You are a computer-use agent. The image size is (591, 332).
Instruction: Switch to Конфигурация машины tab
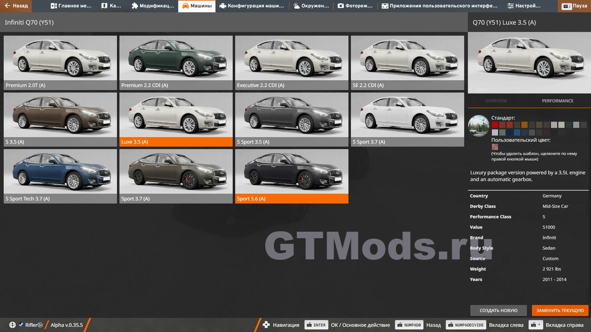click(252, 6)
